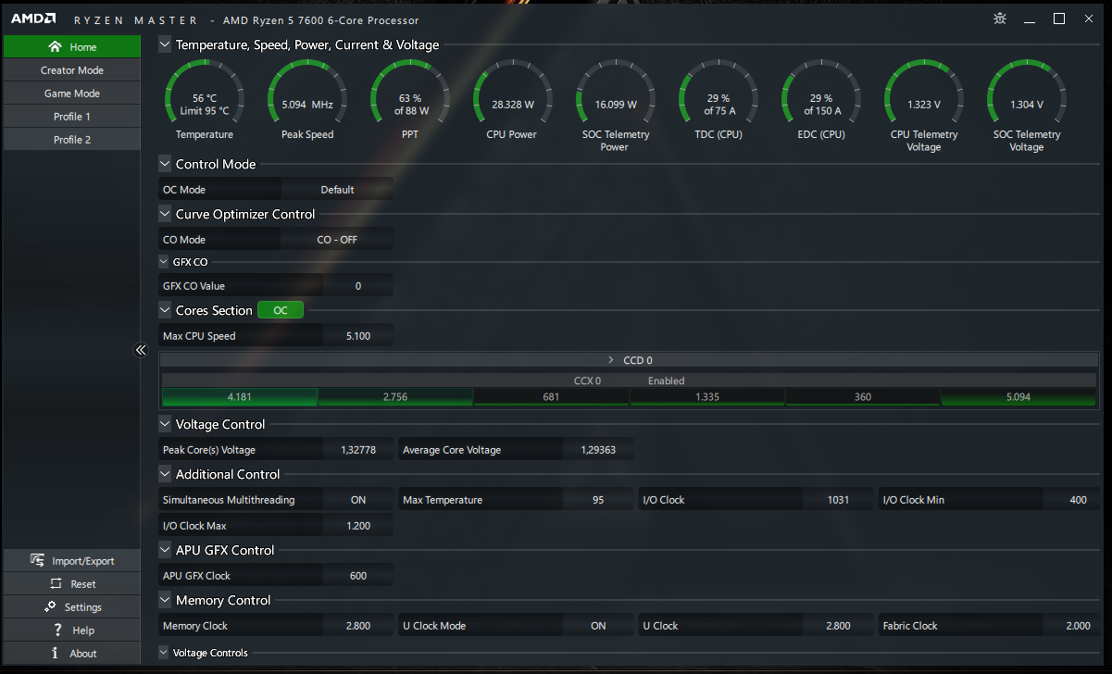Image resolution: width=1112 pixels, height=674 pixels.
Task: Click OC Mode Default value
Action: 337,190
